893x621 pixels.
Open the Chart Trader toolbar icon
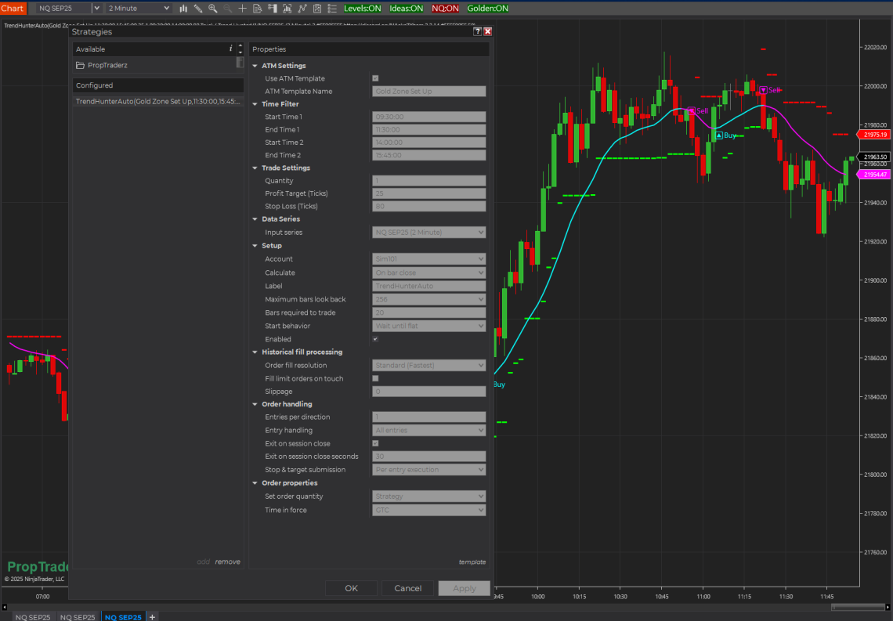273,9
